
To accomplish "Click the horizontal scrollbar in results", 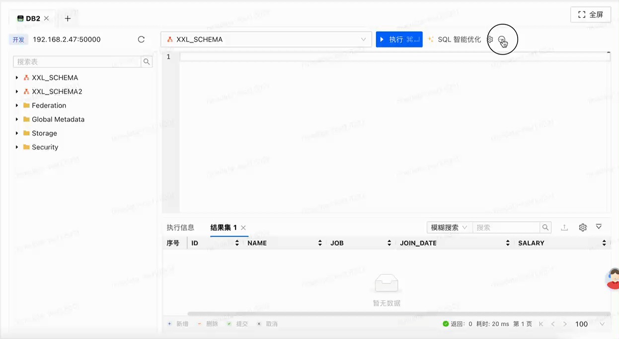I will point(399,314).
